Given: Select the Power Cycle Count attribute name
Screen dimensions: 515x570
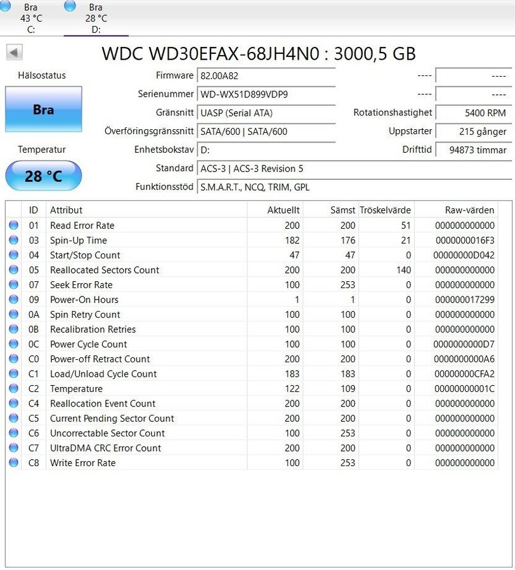Looking at the screenshot, I should pyautogui.click(x=88, y=345).
